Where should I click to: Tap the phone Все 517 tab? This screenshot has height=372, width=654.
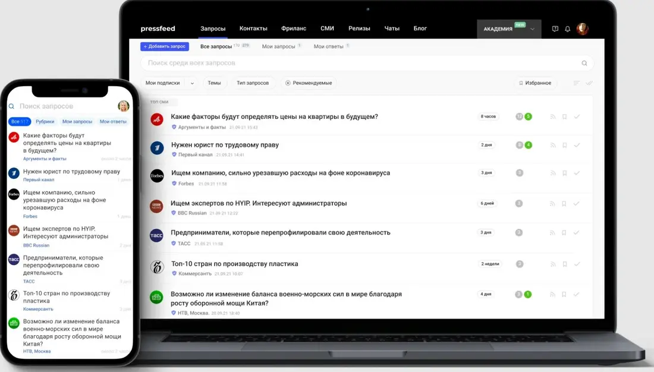coord(20,121)
